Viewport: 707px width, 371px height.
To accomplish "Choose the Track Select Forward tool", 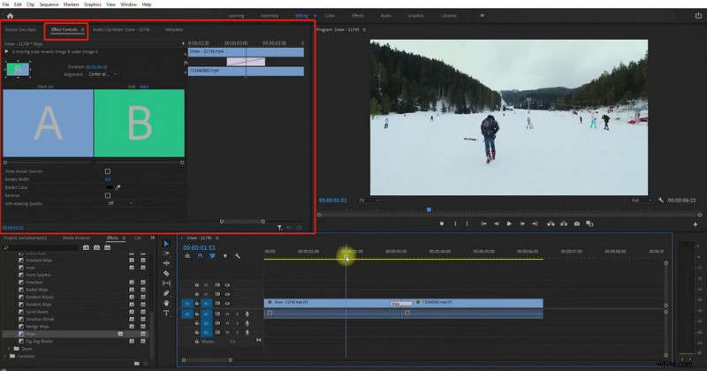I will point(166,254).
